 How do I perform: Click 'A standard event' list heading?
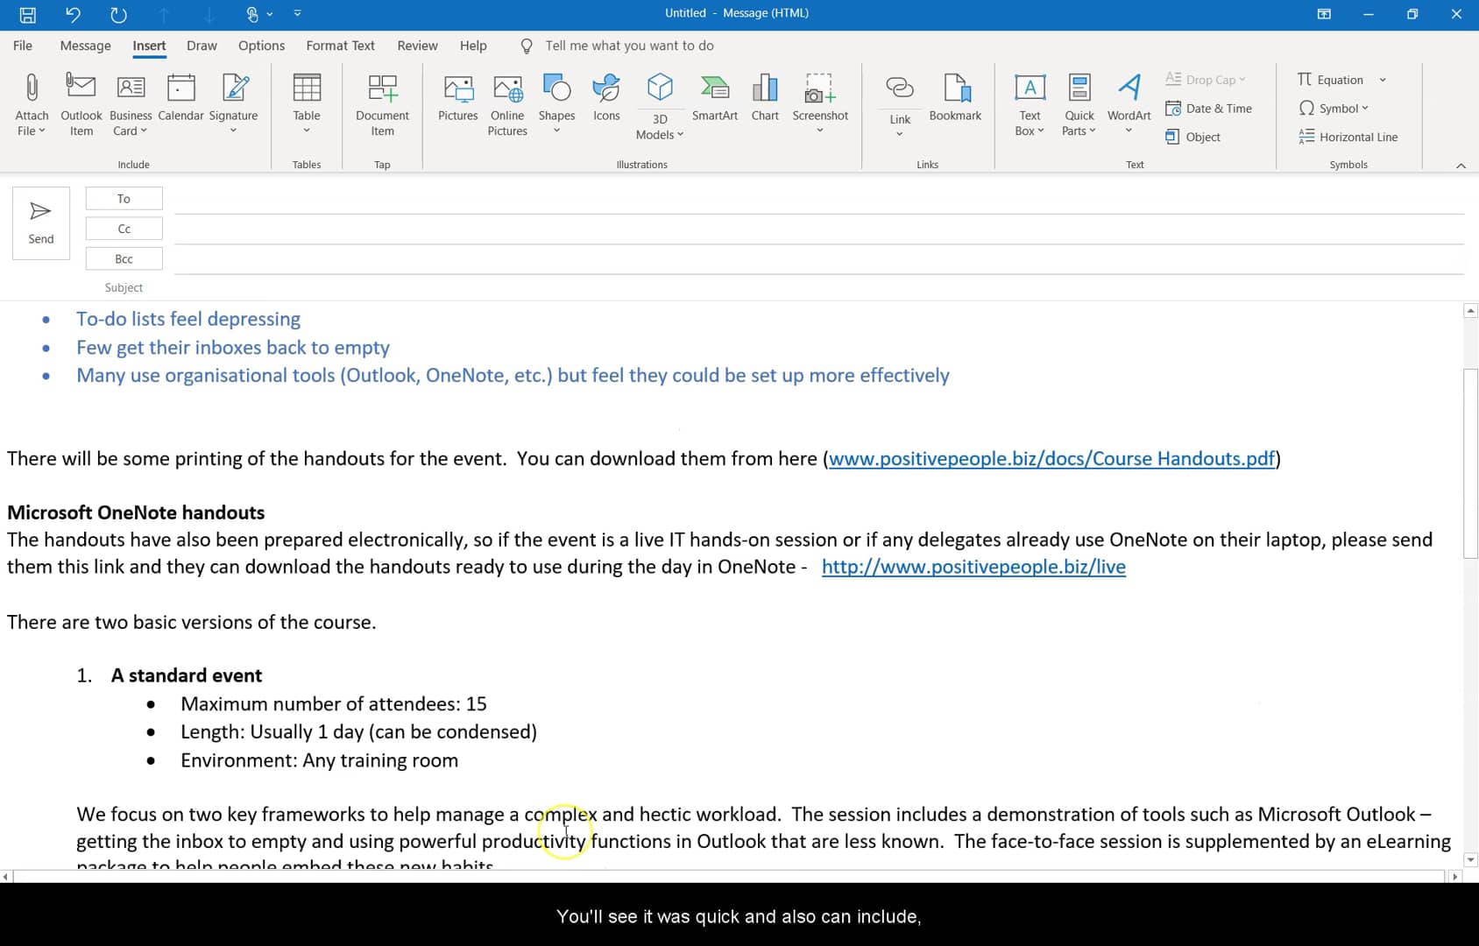tap(187, 675)
